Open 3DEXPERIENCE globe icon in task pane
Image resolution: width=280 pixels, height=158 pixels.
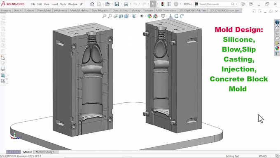277,22
